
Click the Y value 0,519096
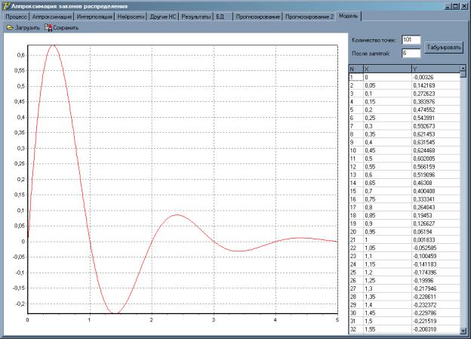(436, 174)
